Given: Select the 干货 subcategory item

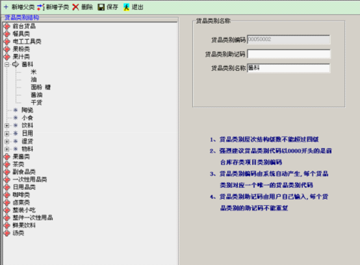Looking at the screenshot, I should (x=36, y=103).
